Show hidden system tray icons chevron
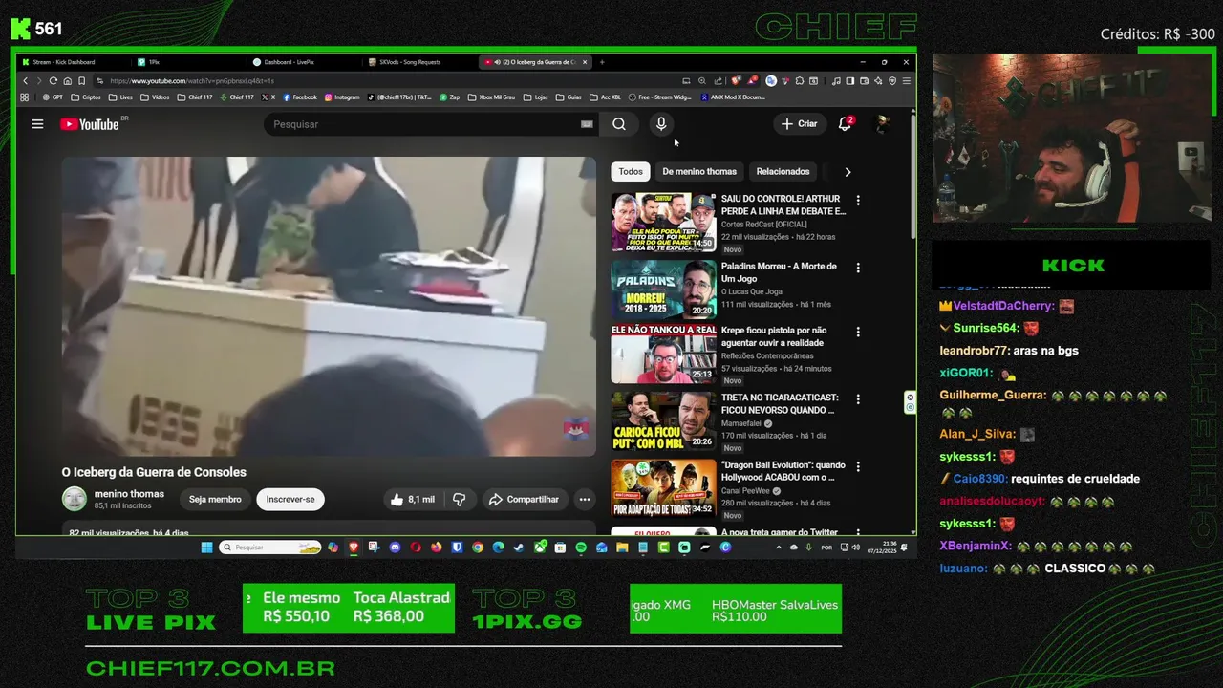The width and height of the screenshot is (1223, 688). (x=779, y=548)
